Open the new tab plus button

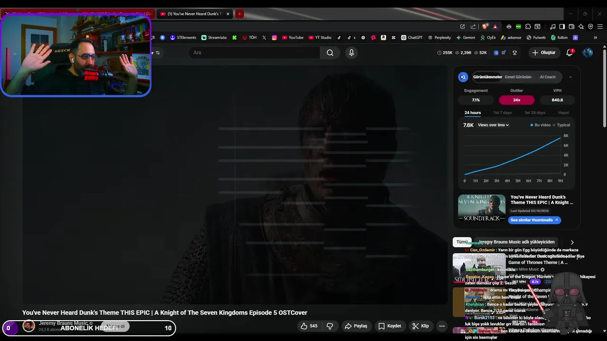point(239,14)
